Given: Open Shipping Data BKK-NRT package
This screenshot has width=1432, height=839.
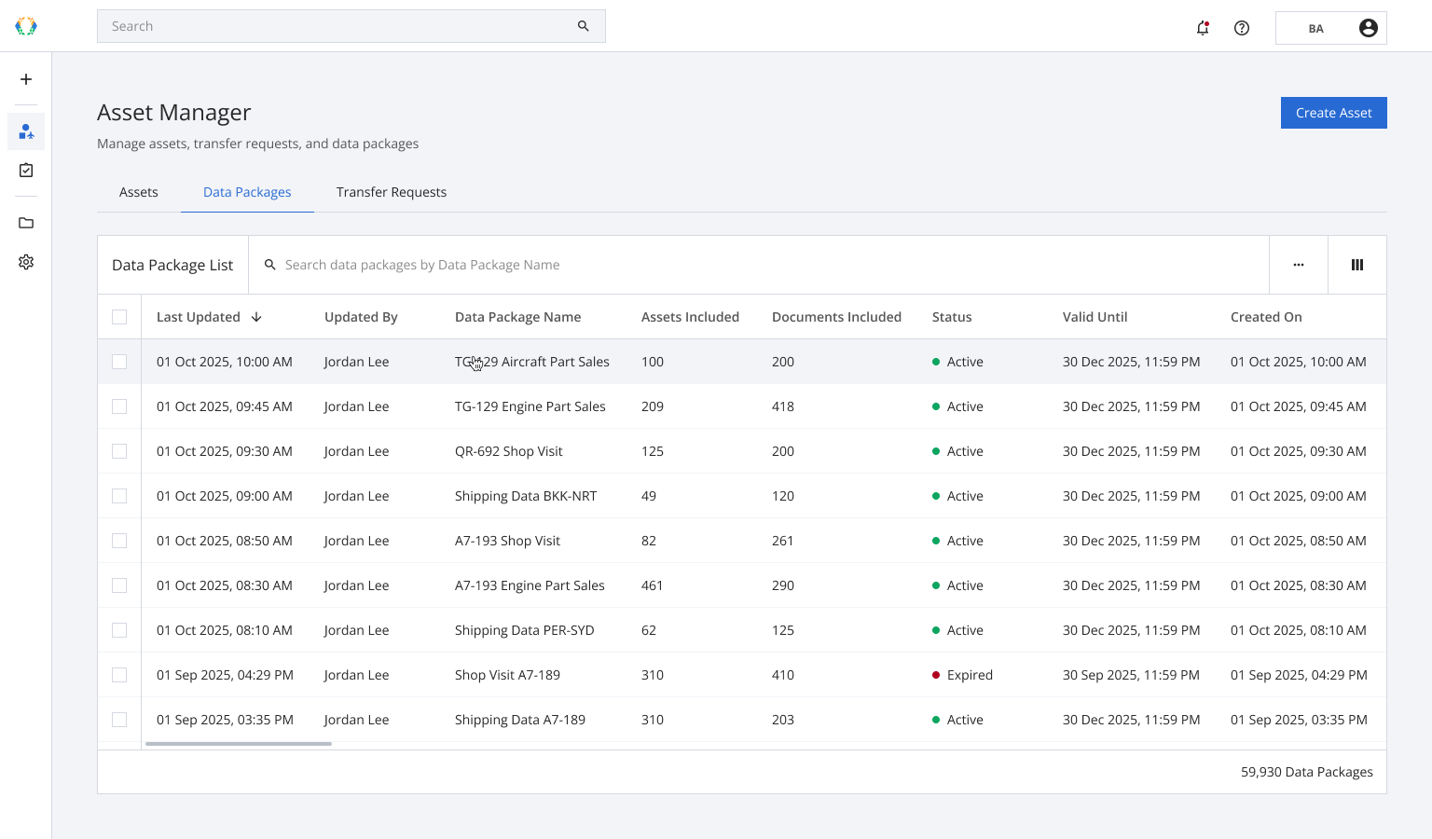Looking at the screenshot, I should [525, 496].
